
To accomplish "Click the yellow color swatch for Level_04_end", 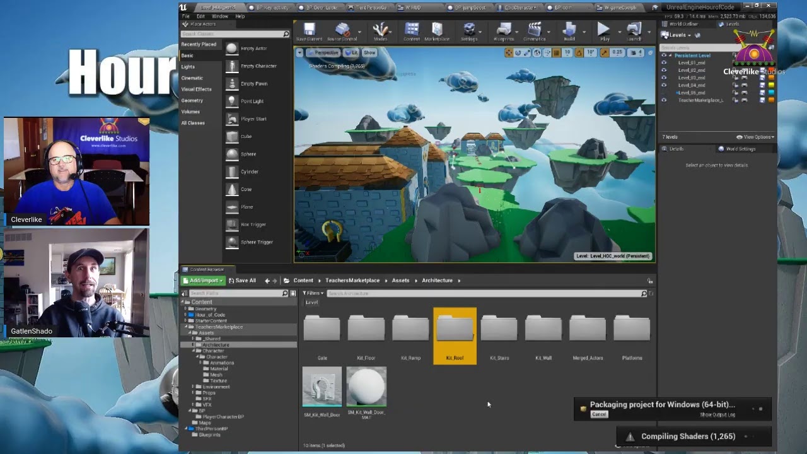I will click(x=771, y=85).
